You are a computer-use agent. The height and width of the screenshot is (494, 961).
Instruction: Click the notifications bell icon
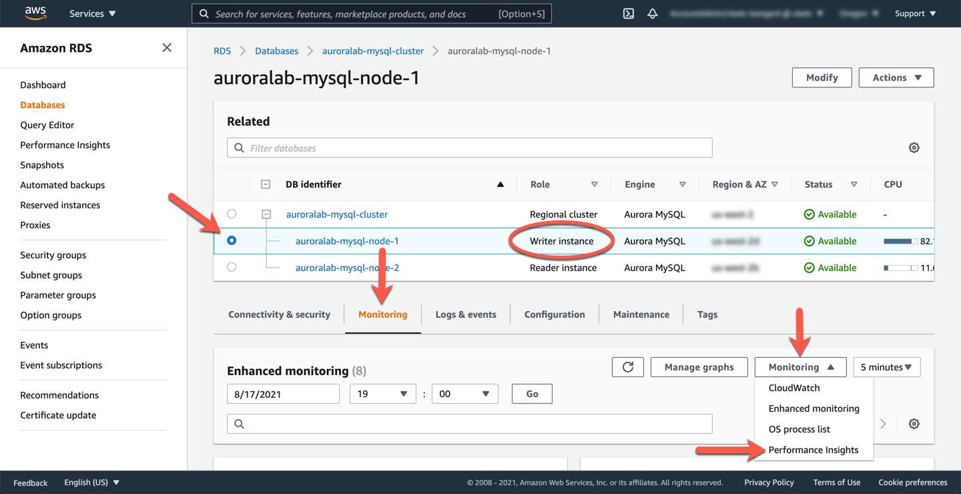(652, 13)
